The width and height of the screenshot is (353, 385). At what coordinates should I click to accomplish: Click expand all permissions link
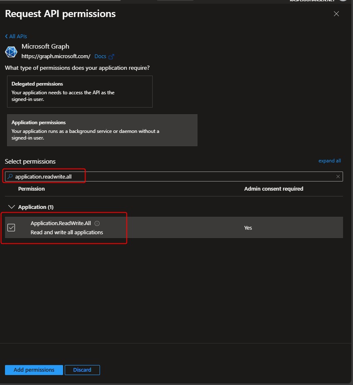click(329, 161)
